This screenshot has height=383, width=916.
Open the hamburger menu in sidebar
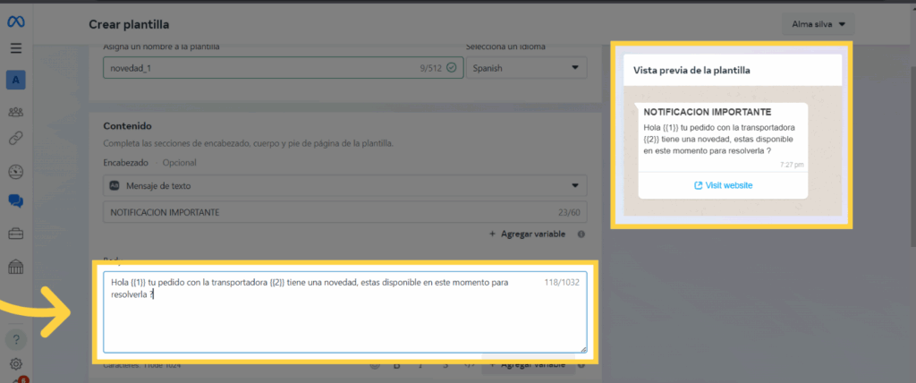[16, 48]
